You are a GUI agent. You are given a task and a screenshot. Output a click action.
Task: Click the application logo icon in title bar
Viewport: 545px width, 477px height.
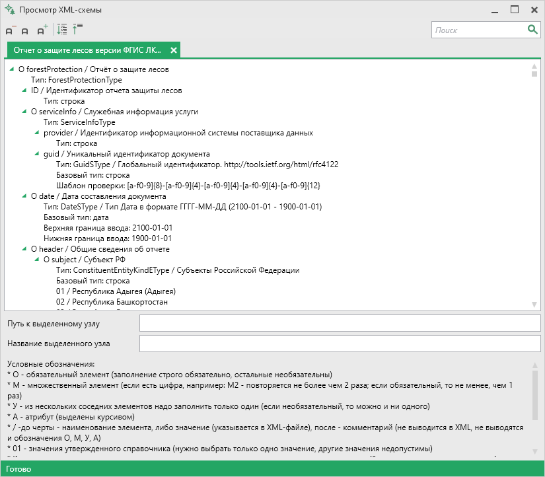click(10, 9)
